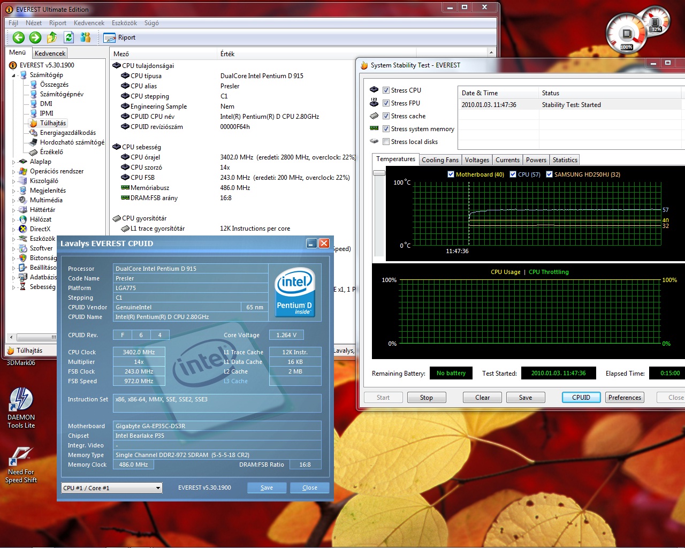The height and width of the screenshot is (548, 685).
Task: Switch to the Kedvencek sidebar tab
Action: [x=50, y=53]
